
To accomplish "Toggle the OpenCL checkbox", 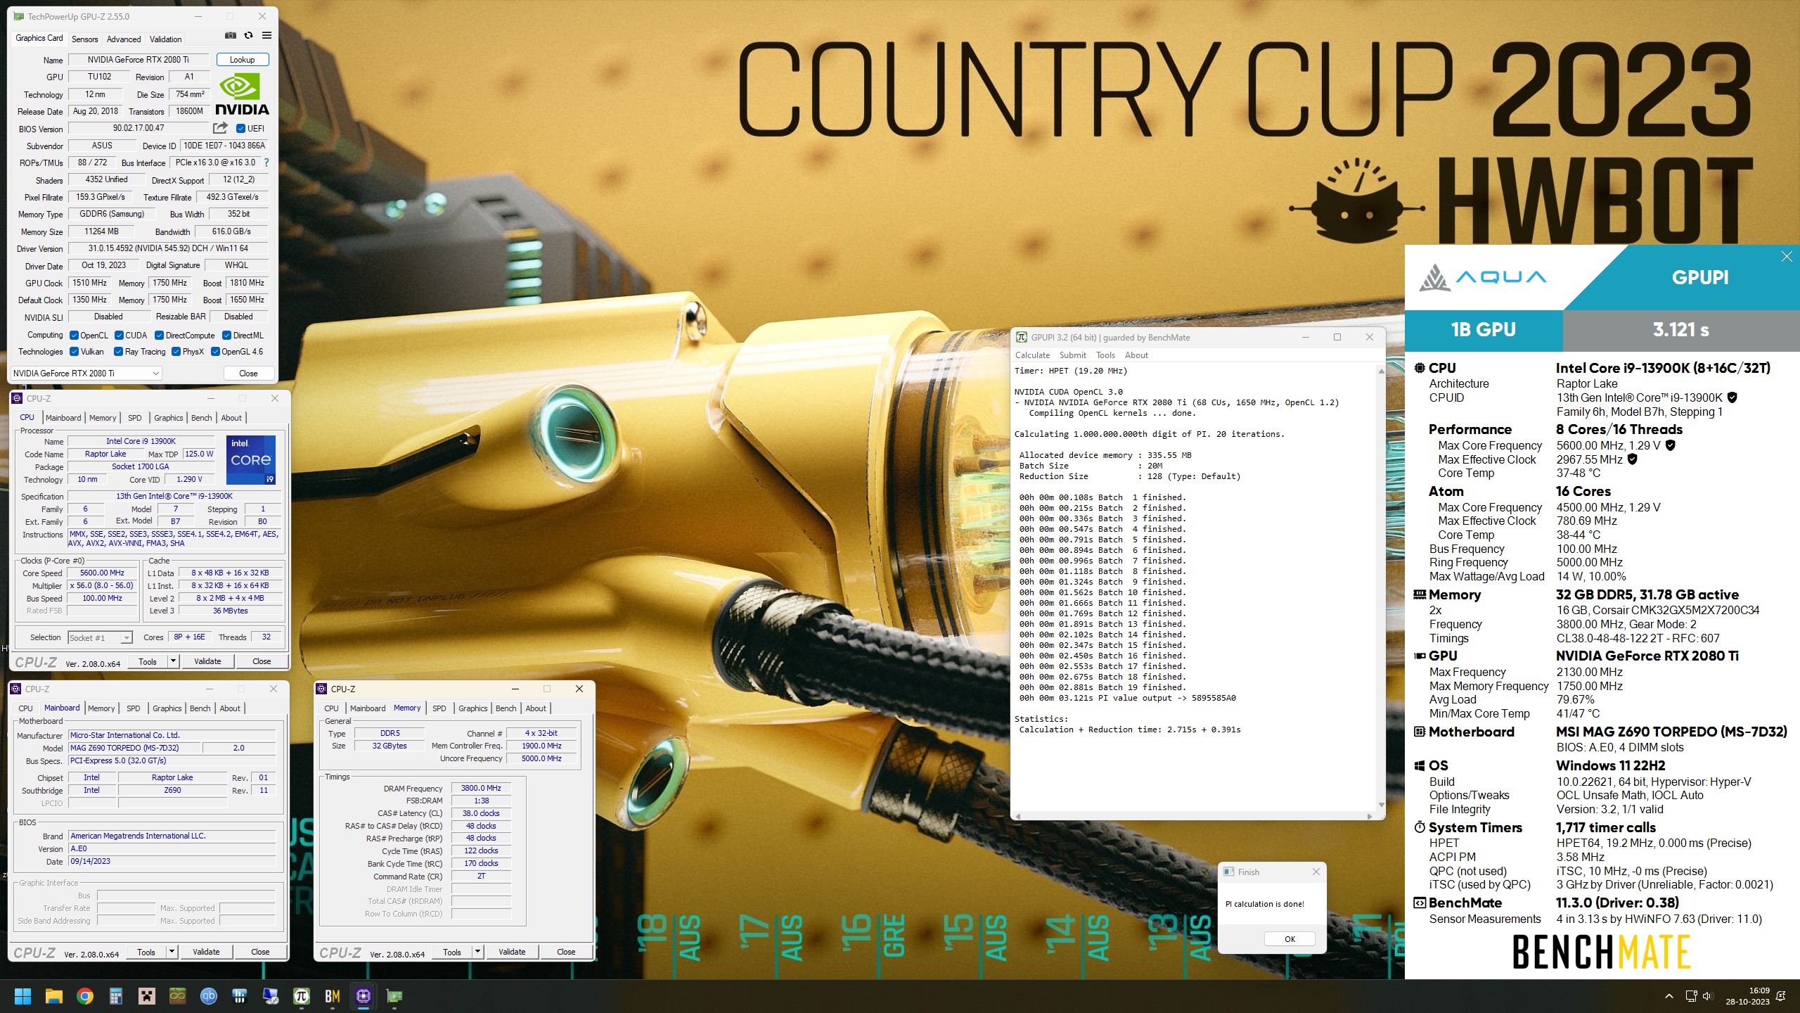I will (74, 336).
